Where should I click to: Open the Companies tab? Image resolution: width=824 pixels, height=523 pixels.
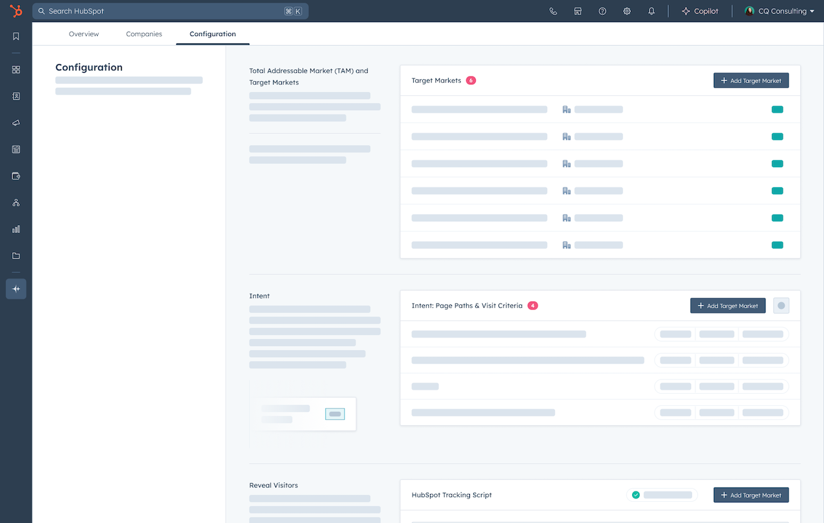click(144, 33)
